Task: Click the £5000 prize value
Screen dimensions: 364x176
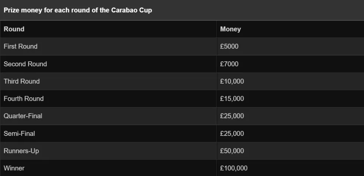Action: [x=229, y=46]
